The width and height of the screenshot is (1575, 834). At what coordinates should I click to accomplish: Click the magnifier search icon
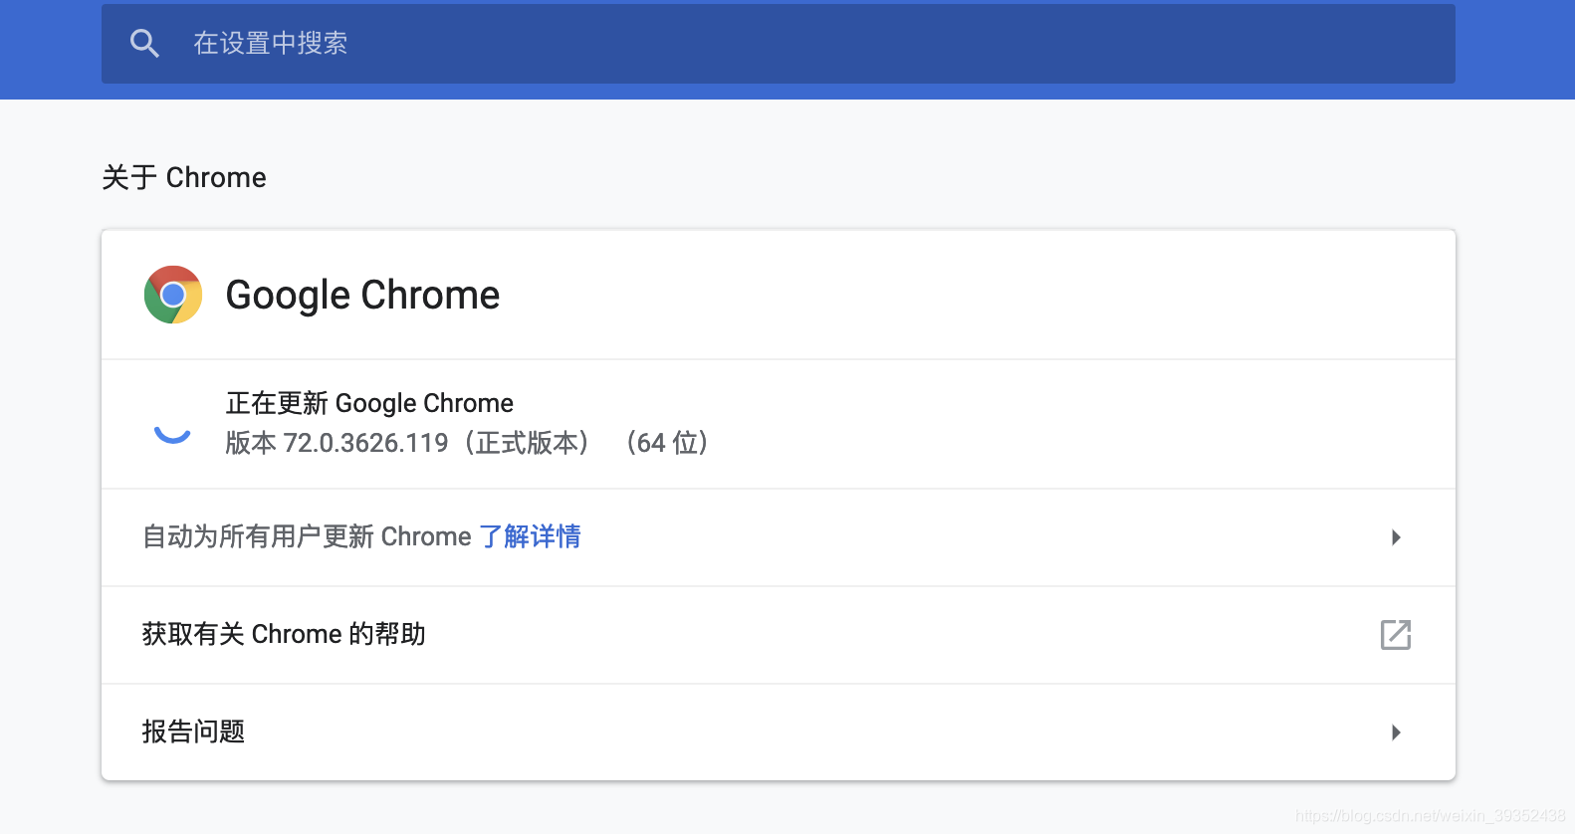click(144, 43)
